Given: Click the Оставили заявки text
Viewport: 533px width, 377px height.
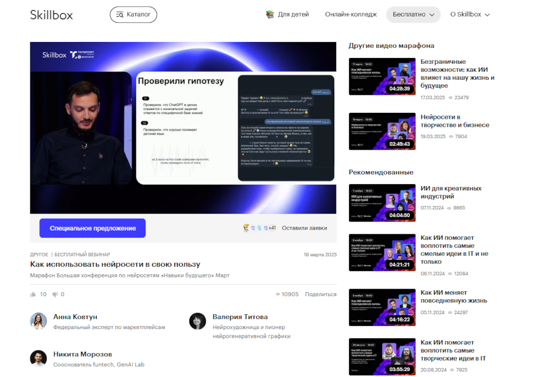Looking at the screenshot, I should pos(304,228).
